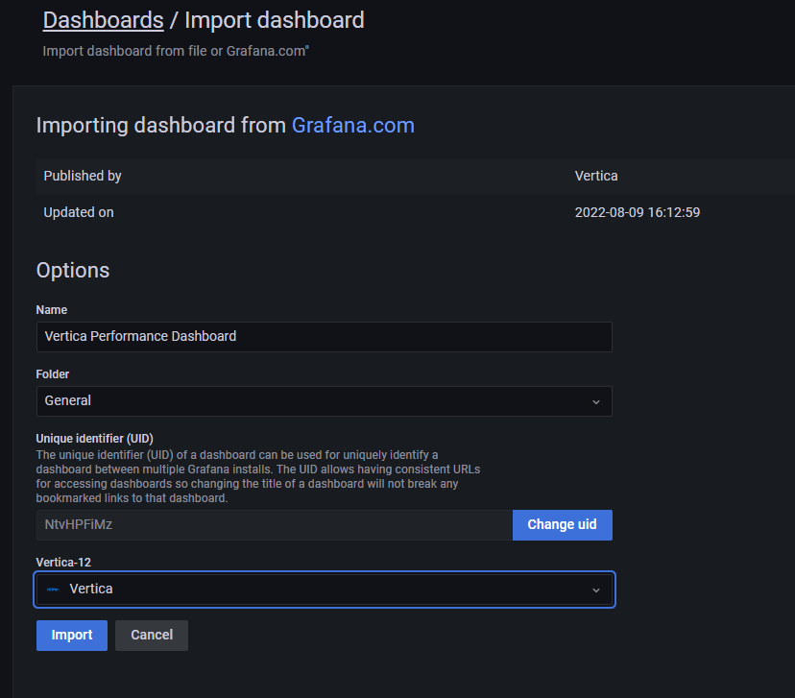Click the Name field label
The image size is (795, 698).
52,310
